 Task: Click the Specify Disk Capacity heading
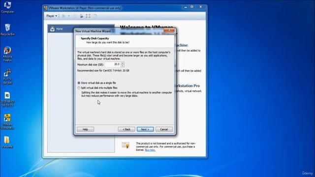coord(95,38)
